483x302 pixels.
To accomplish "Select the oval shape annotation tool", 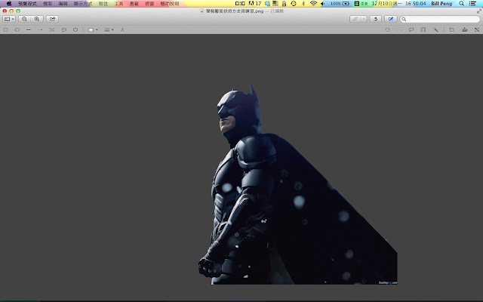I will [17, 30].
